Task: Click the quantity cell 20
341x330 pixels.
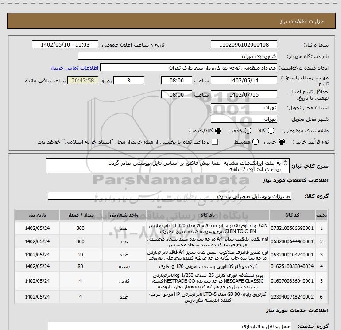Action: pos(81,255)
